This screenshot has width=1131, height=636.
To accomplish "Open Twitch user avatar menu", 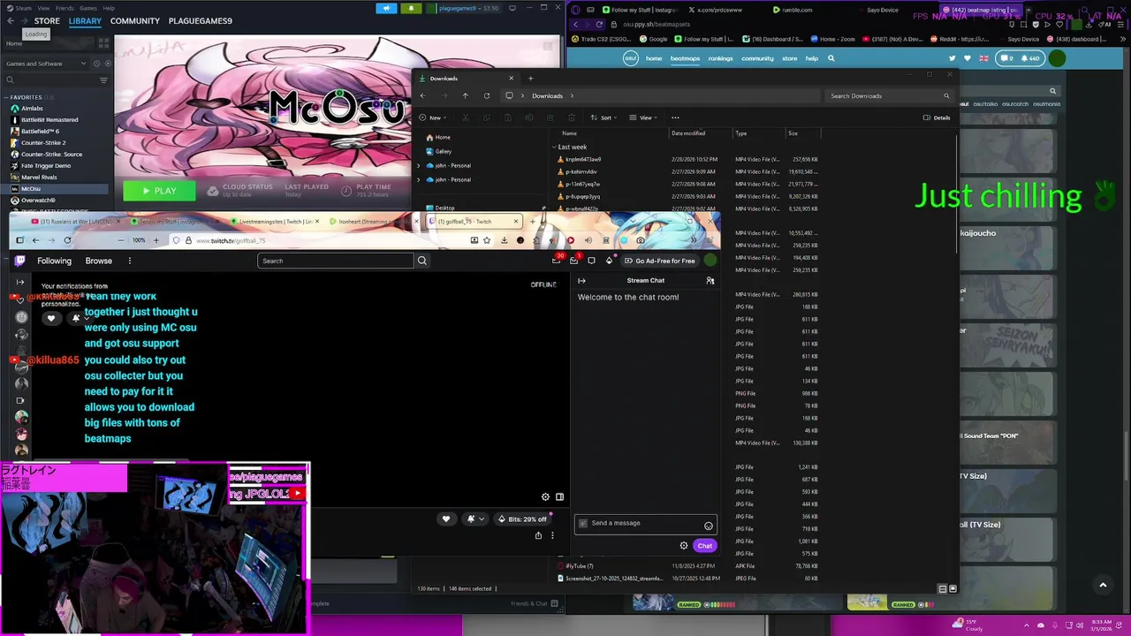I will [710, 261].
